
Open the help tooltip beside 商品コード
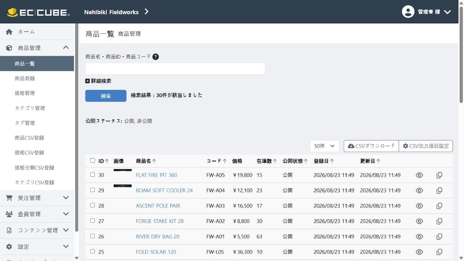pos(156,57)
